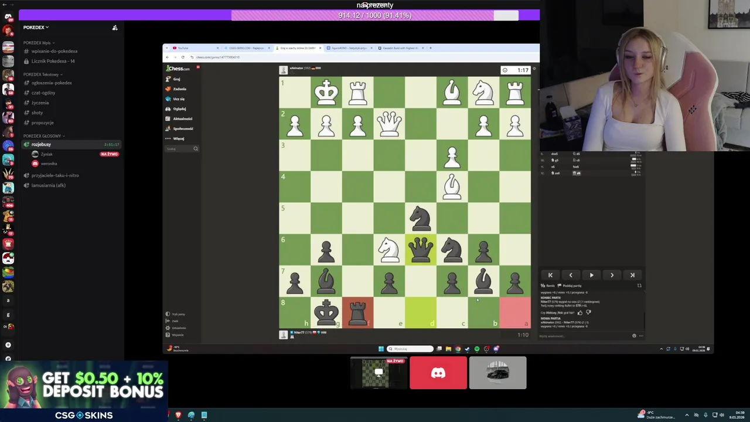This screenshot has height=422, width=750.
Task: Open Aktualności in Chess.com sidebar
Action: click(x=179, y=119)
